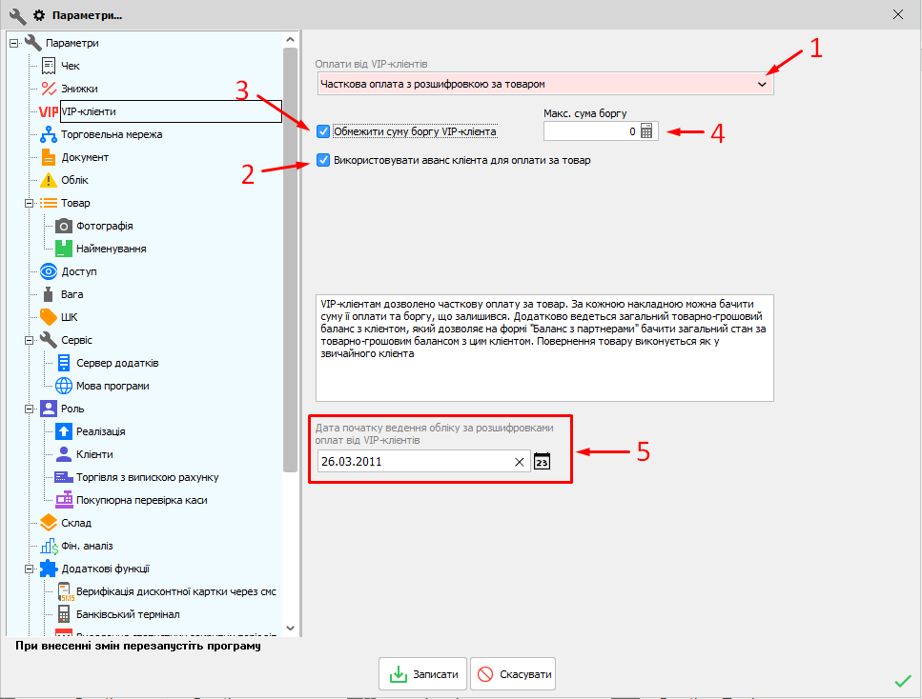The image size is (922, 699).
Task: Uncheck Обмежити суму боргу VIP-клієнта
Action: click(x=323, y=131)
